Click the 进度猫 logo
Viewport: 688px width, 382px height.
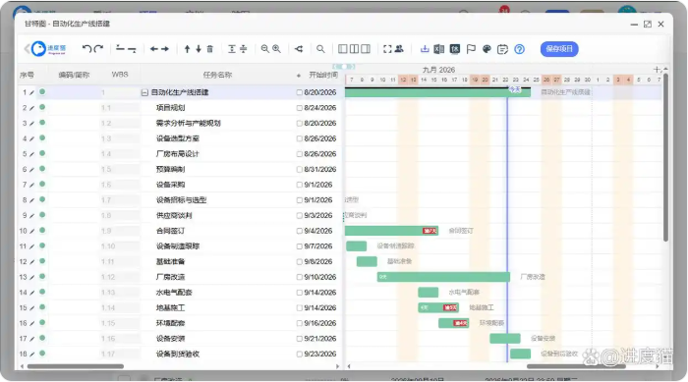pos(49,49)
